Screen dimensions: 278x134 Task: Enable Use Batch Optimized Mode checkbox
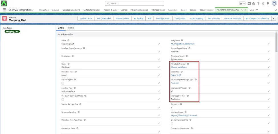pyautogui.click(x=63, y=100)
